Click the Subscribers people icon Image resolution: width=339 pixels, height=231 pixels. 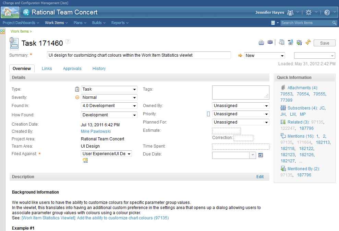point(283,108)
